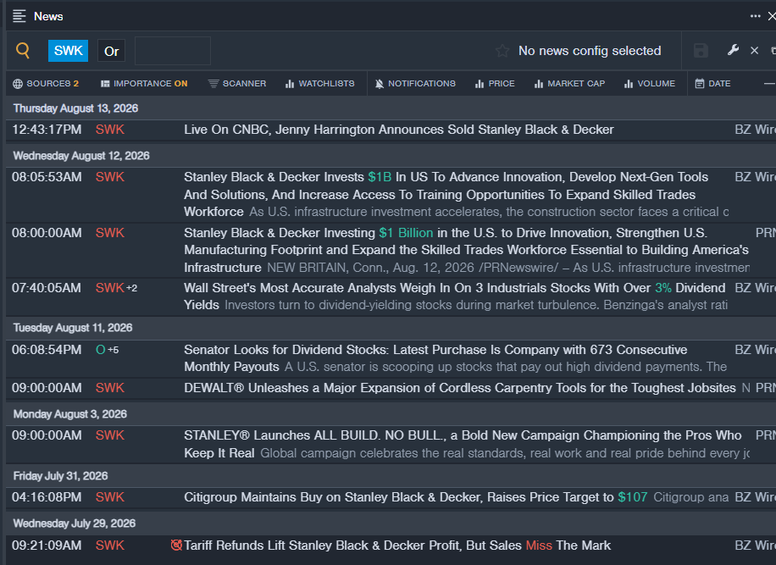This screenshot has width=776, height=565.
Task: Open the Notifications filter
Action: [415, 84]
